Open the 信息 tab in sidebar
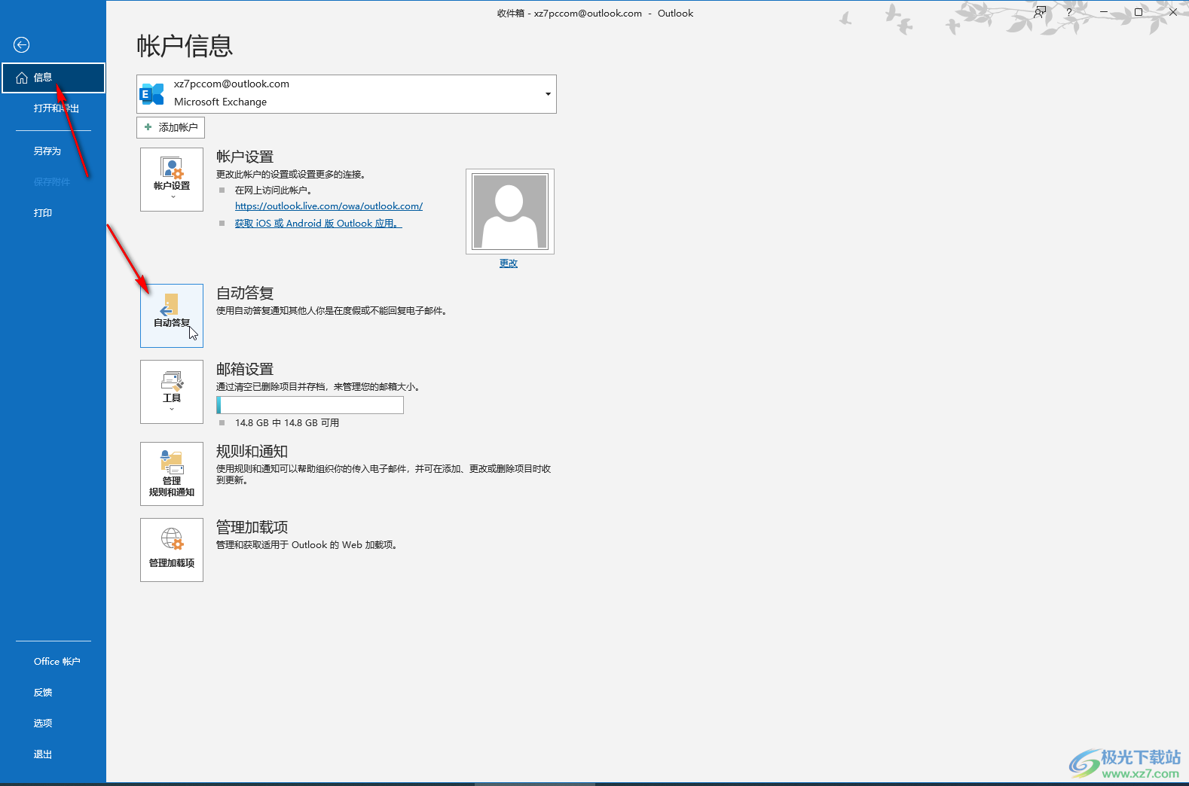 (53, 78)
